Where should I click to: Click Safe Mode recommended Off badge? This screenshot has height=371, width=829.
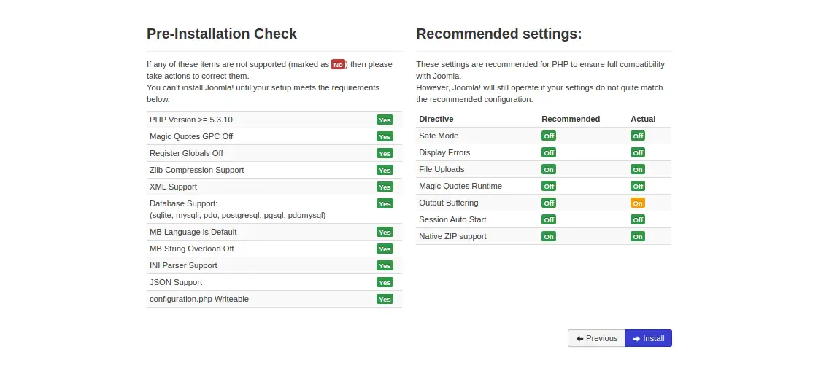[x=549, y=136]
